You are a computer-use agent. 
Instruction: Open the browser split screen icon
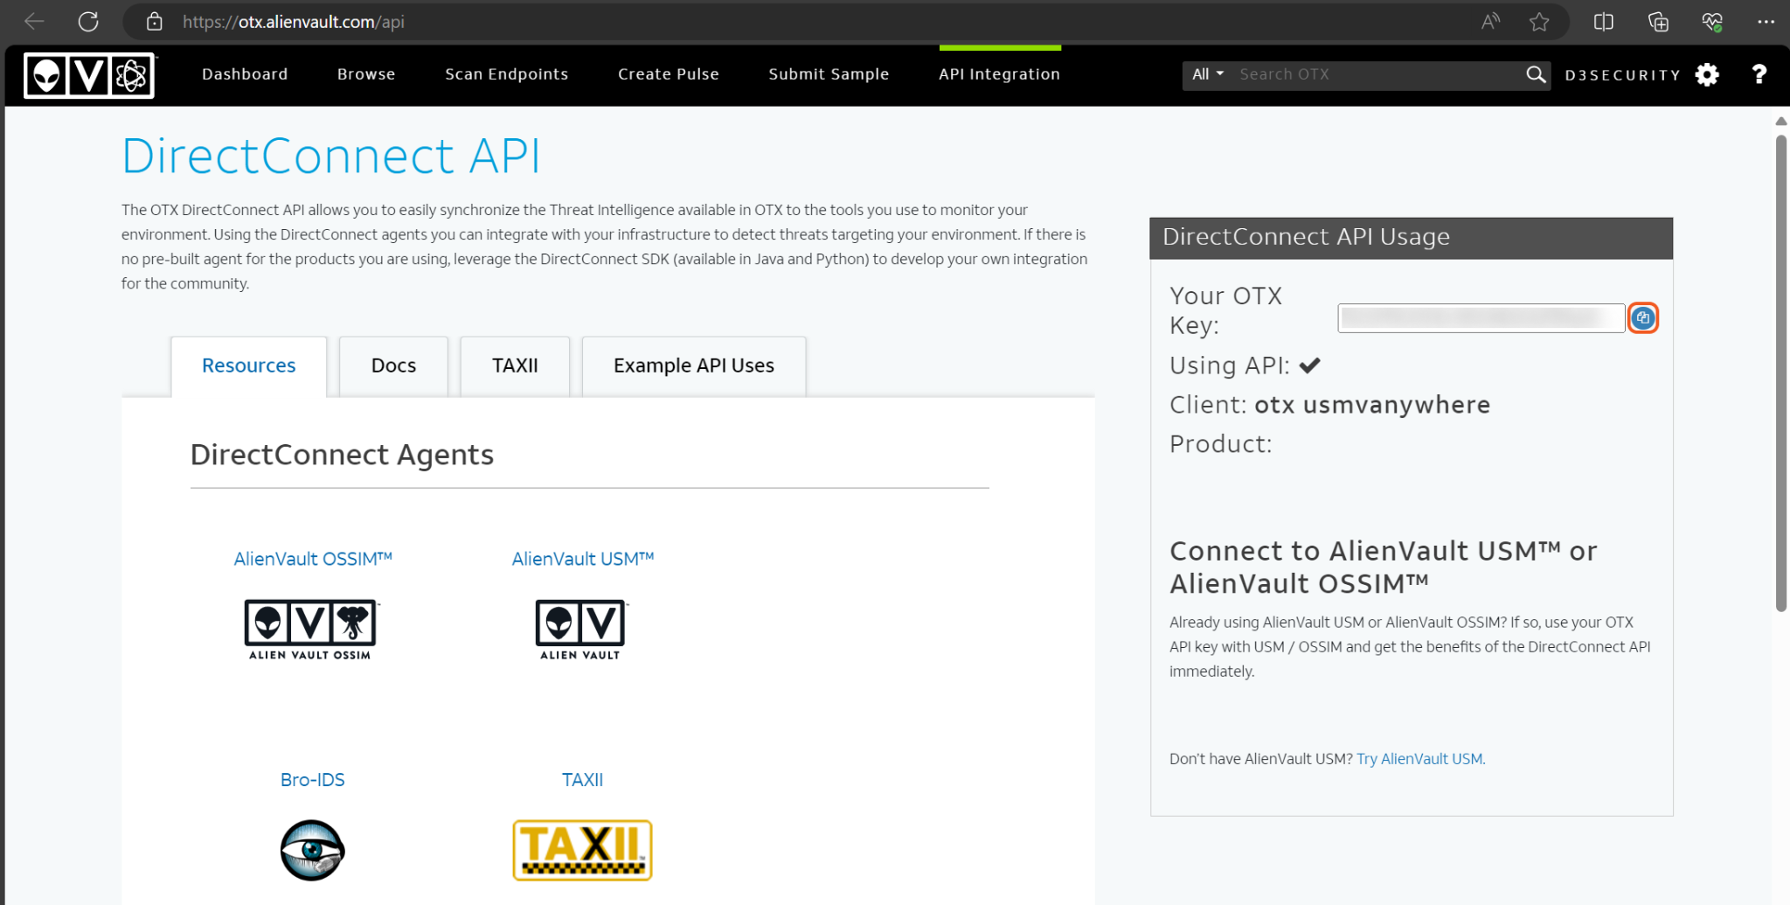pos(1604,22)
